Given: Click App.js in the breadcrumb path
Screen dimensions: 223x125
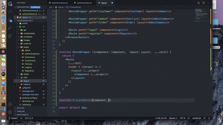Looking at the screenshot, I should click(61, 7).
